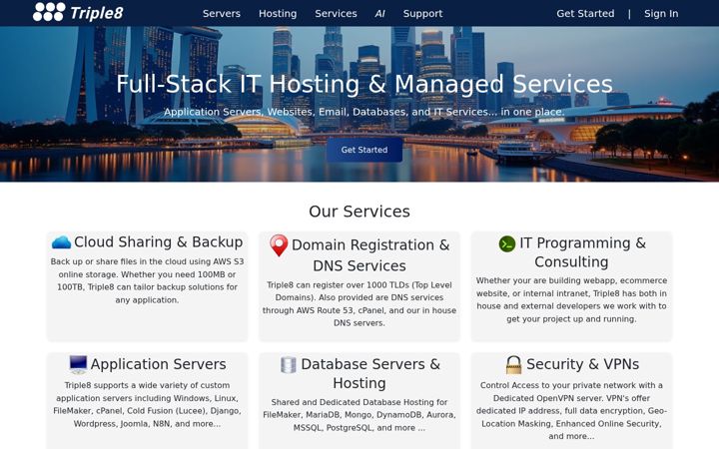Click the padlock icon
This screenshot has width=719, height=449.
click(x=513, y=365)
